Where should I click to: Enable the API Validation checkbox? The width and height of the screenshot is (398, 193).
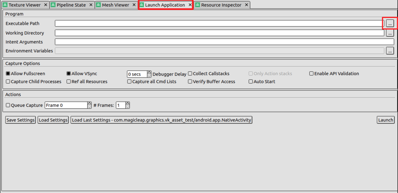pyautogui.click(x=311, y=74)
